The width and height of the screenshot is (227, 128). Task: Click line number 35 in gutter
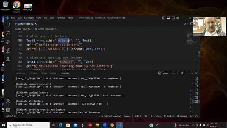point(20,41)
